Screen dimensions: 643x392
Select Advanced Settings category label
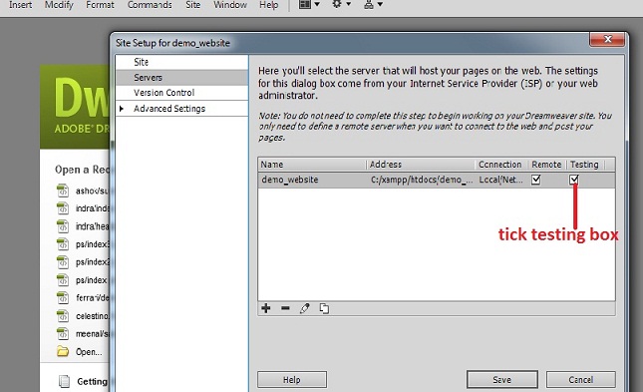point(169,109)
